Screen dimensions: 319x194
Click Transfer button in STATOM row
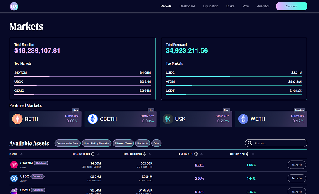(297, 165)
